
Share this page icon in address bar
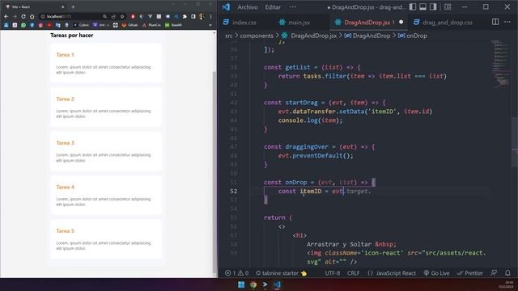(113, 16)
